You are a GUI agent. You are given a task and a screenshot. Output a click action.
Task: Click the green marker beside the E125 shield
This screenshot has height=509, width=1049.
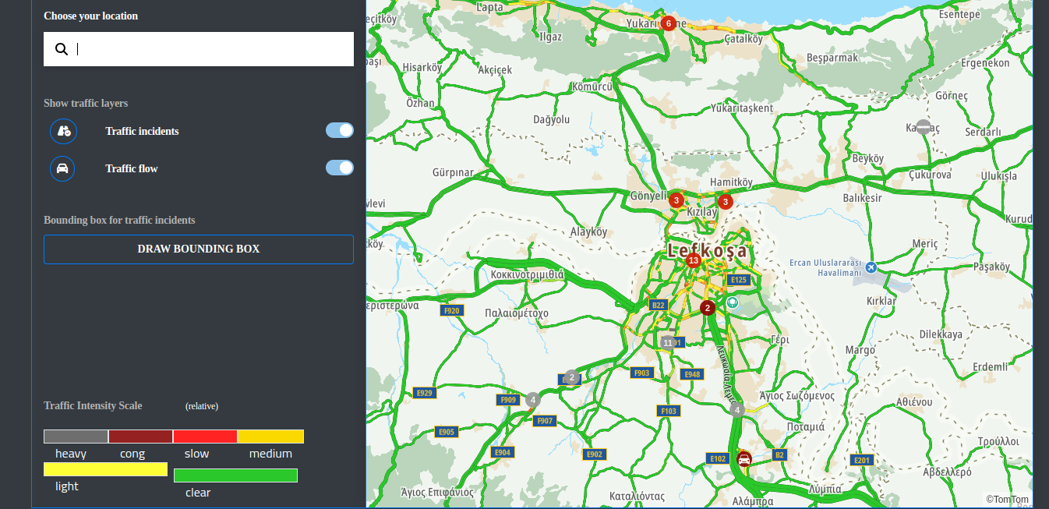[x=732, y=302]
